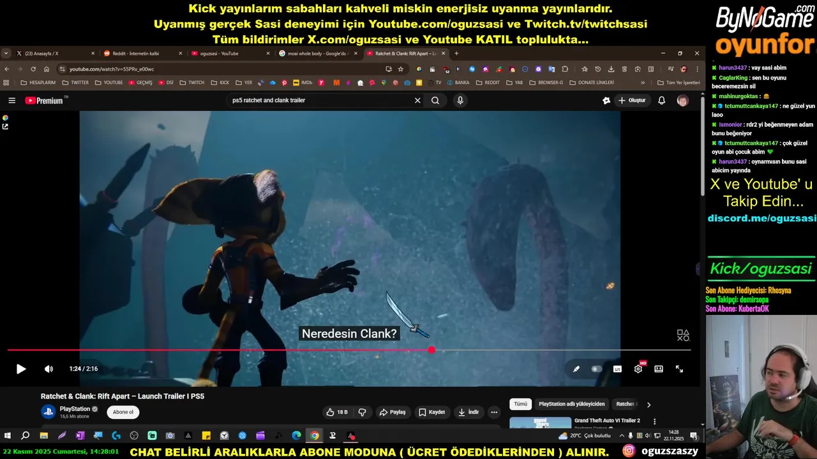The height and width of the screenshot is (459, 817).
Task: Switch to oguzsasi - YouTube tab
Action: coord(230,54)
